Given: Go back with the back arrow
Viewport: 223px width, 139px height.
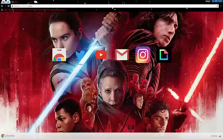Looking at the screenshot, I should tap(2, 6).
